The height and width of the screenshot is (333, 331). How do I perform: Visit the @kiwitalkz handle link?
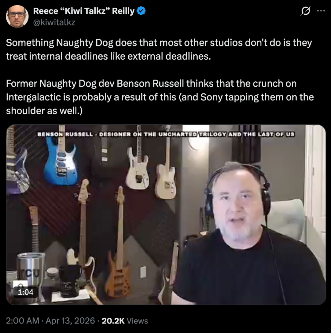54,22
